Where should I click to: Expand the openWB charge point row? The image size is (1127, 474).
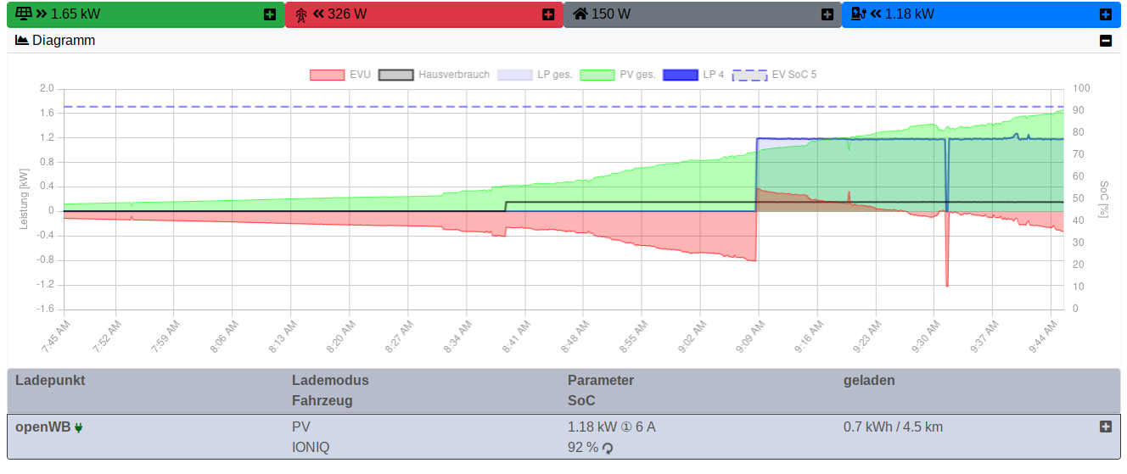pyautogui.click(x=1105, y=427)
